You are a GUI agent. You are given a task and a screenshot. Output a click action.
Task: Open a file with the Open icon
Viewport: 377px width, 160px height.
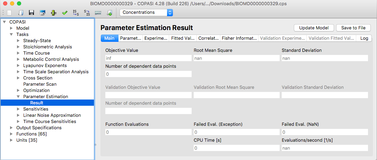(x=20, y=13)
